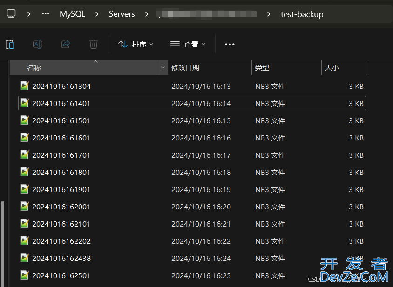Select the NB3 icon of file 20241016162501

point(25,275)
